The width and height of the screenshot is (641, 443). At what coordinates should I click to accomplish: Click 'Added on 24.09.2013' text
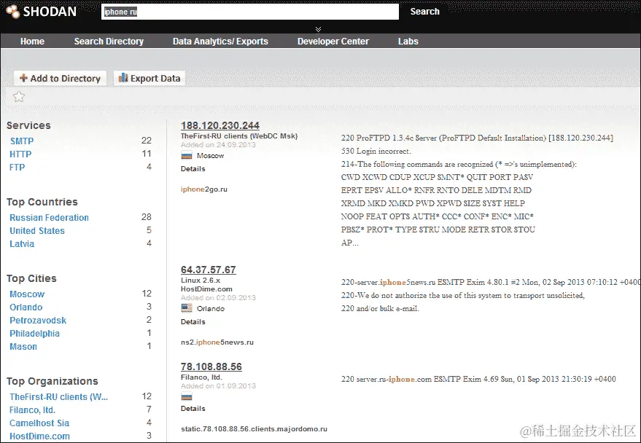point(218,144)
